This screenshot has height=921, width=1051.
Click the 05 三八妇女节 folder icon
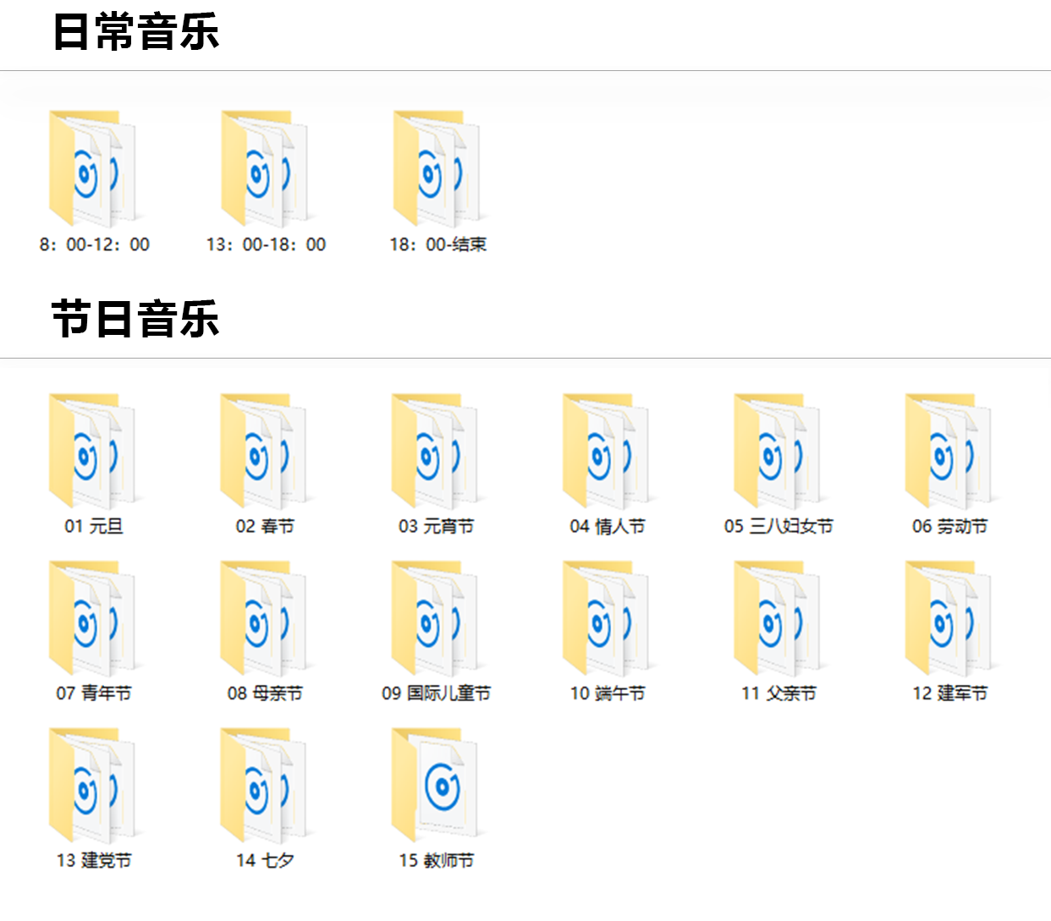(x=778, y=452)
